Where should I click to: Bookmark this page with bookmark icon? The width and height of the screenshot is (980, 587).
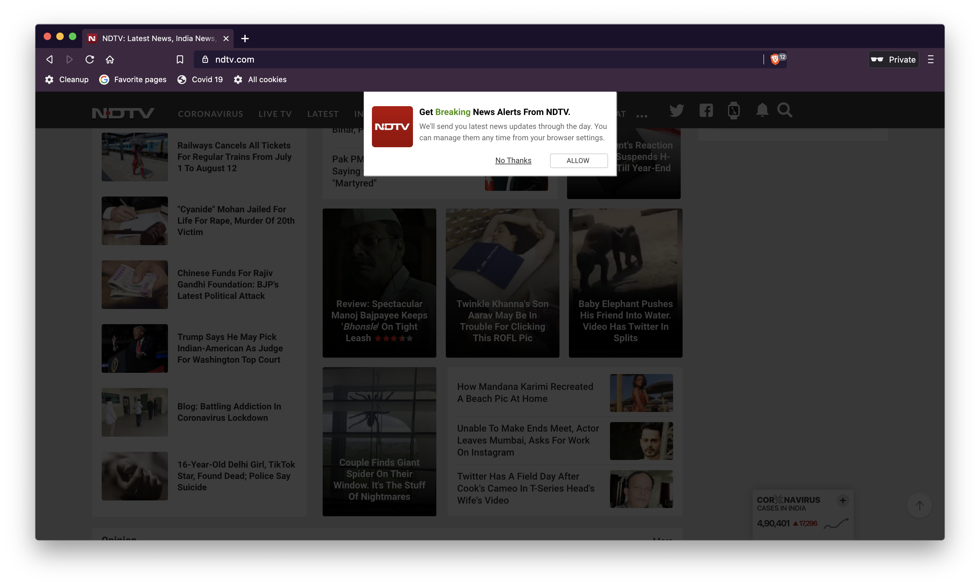pyautogui.click(x=180, y=59)
